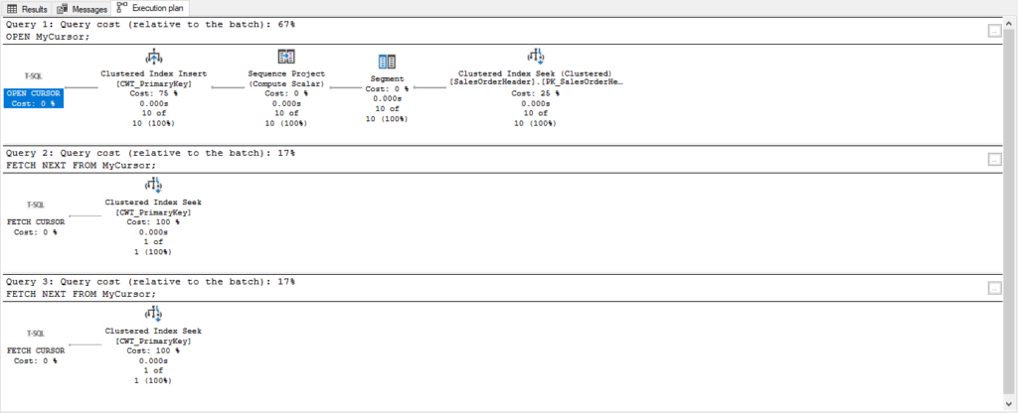Click the 'Query 1: Query cost' header text
This screenshot has width=1018, height=413.
click(x=151, y=25)
